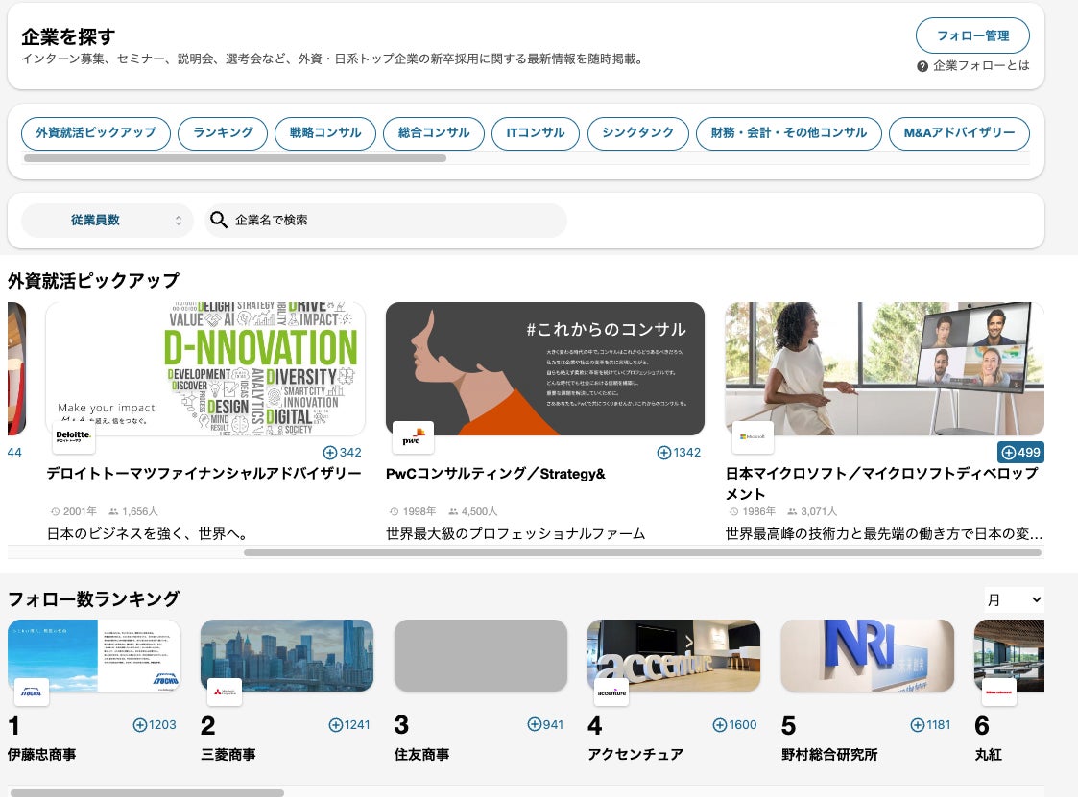Select the ランキング category tab
The height and width of the screenshot is (797, 1078).
tap(223, 132)
